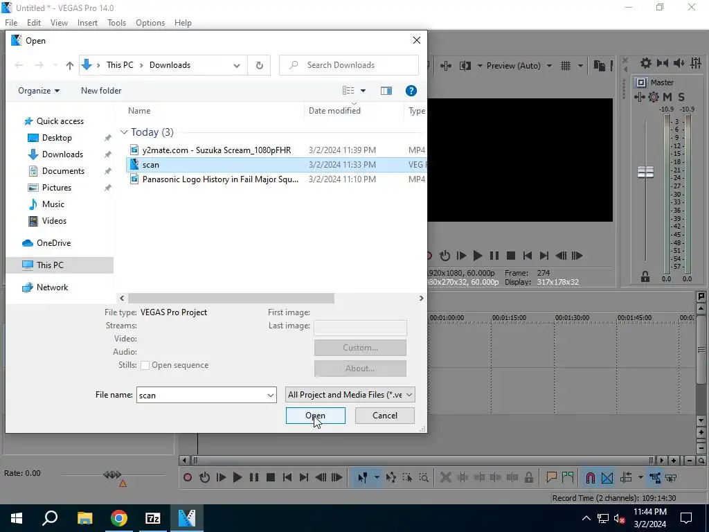Viewport: 709px width, 532px height.
Task: Insert a region with the region icon
Action: [568, 478]
